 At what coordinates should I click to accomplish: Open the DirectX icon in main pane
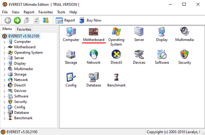pos(116,54)
